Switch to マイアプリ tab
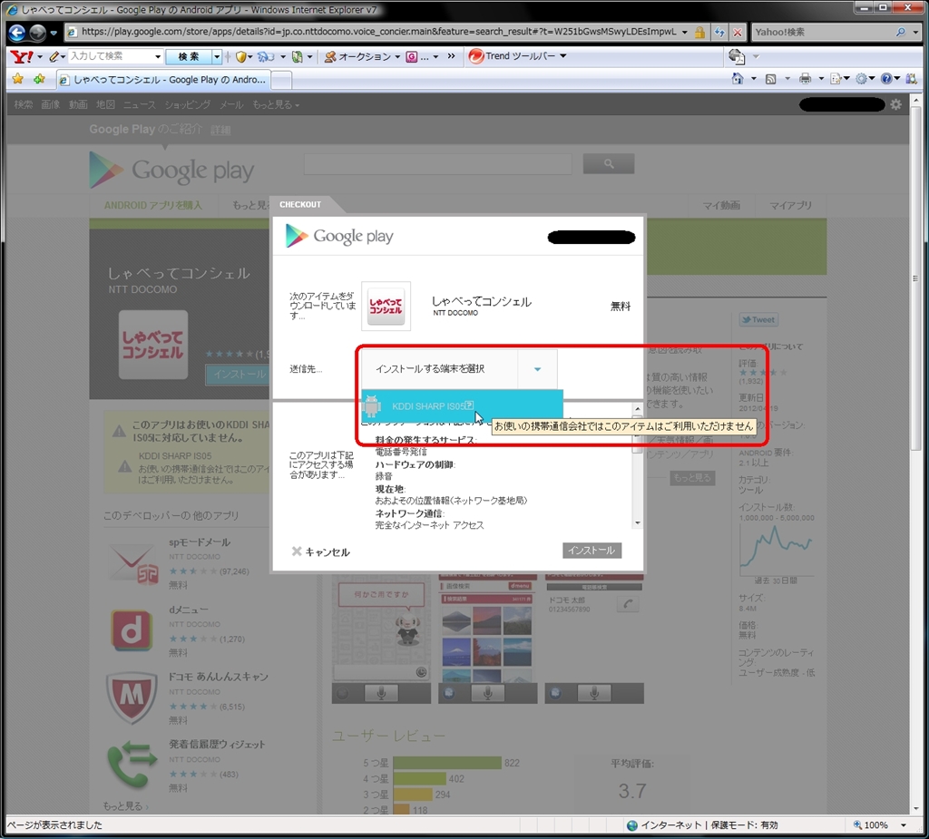Viewport: 929px width, 839px height. (x=790, y=205)
